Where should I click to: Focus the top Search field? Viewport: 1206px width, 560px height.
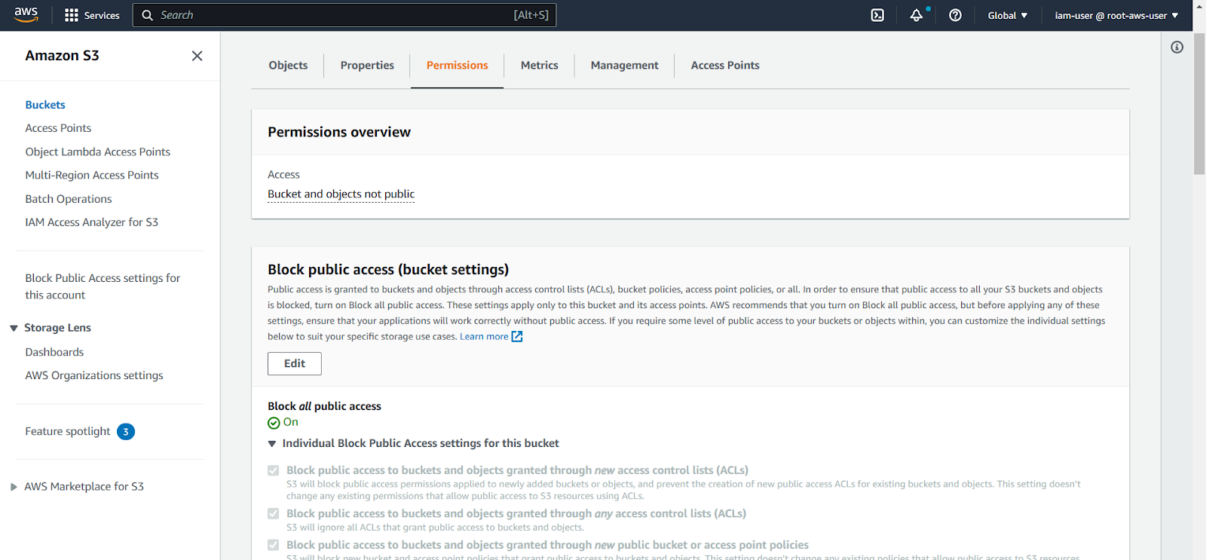tap(344, 15)
